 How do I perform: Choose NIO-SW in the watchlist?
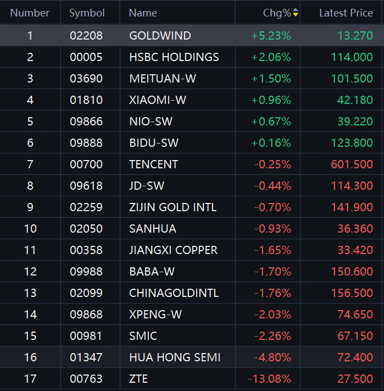151,122
